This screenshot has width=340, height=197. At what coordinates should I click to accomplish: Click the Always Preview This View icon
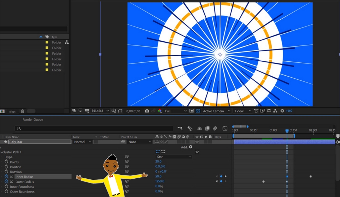pos(74,111)
